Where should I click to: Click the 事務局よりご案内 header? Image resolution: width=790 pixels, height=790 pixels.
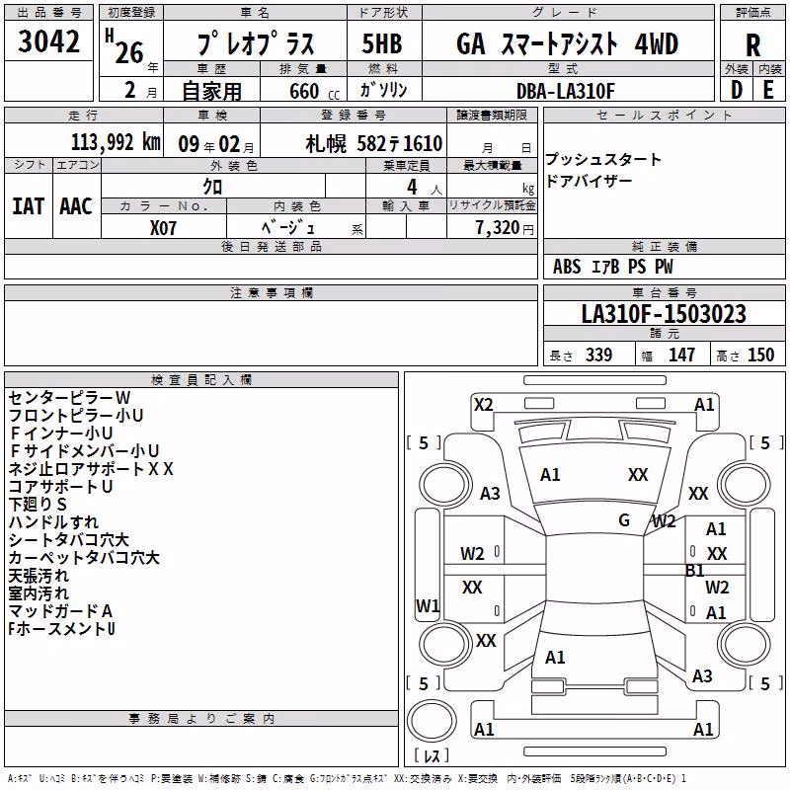pos(201,719)
